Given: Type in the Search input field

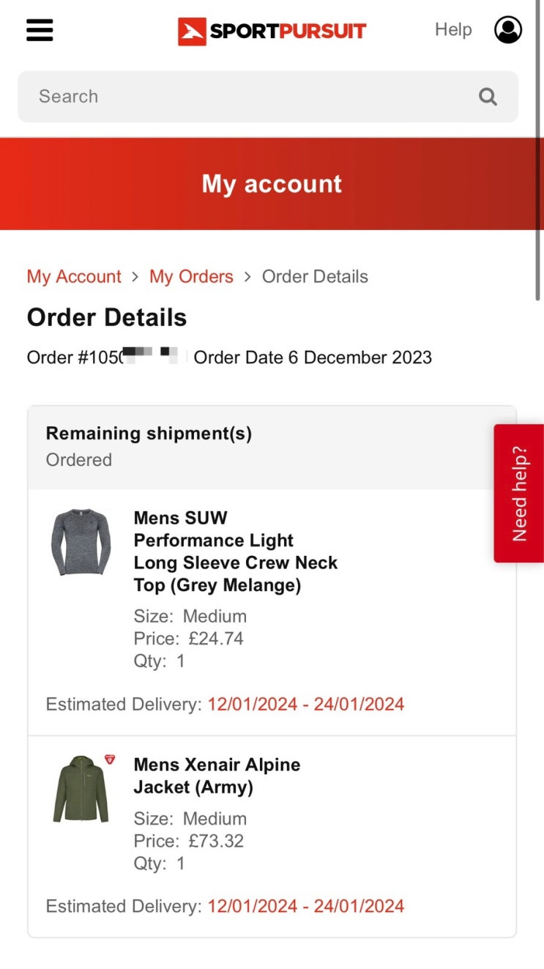Looking at the screenshot, I should [x=249, y=97].
